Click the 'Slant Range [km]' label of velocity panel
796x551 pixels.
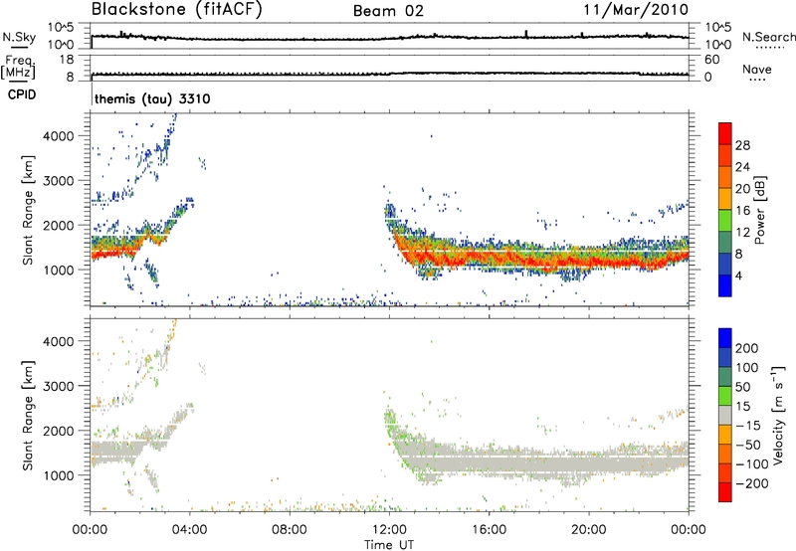click(28, 415)
